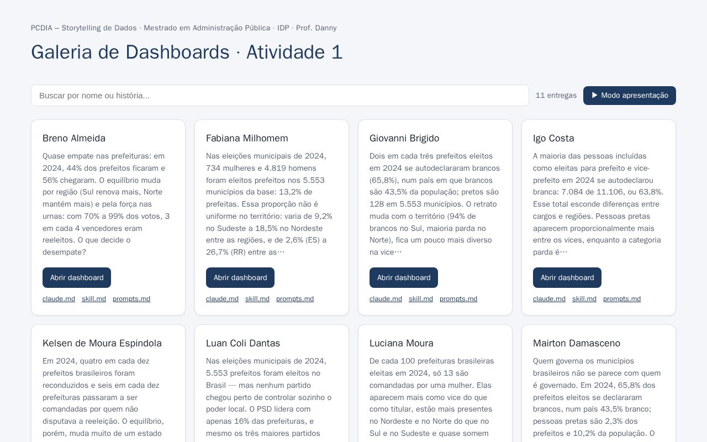Open skill.md link in Giovanni Brigido card

[421, 299]
